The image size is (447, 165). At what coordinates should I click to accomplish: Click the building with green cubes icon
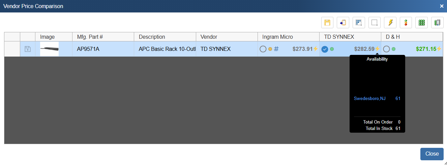click(437, 23)
